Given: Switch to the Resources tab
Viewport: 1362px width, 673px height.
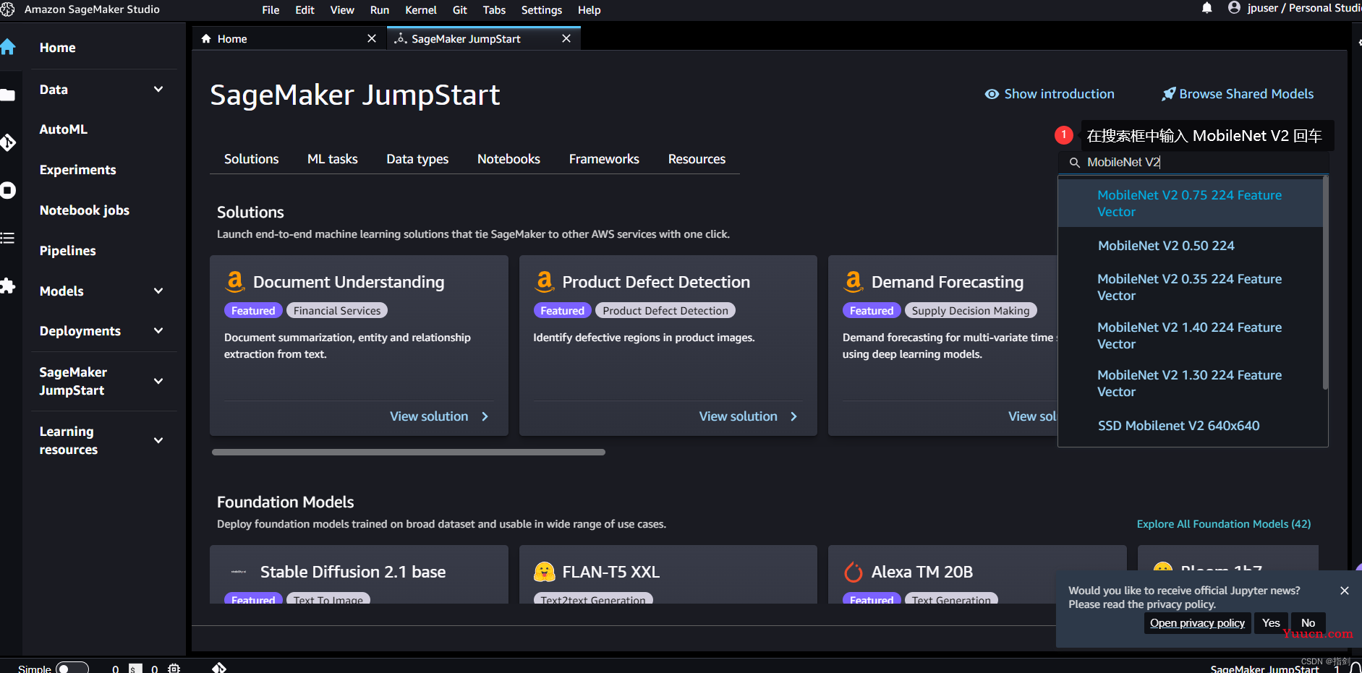Looking at the screenshot, I should 697,159.
